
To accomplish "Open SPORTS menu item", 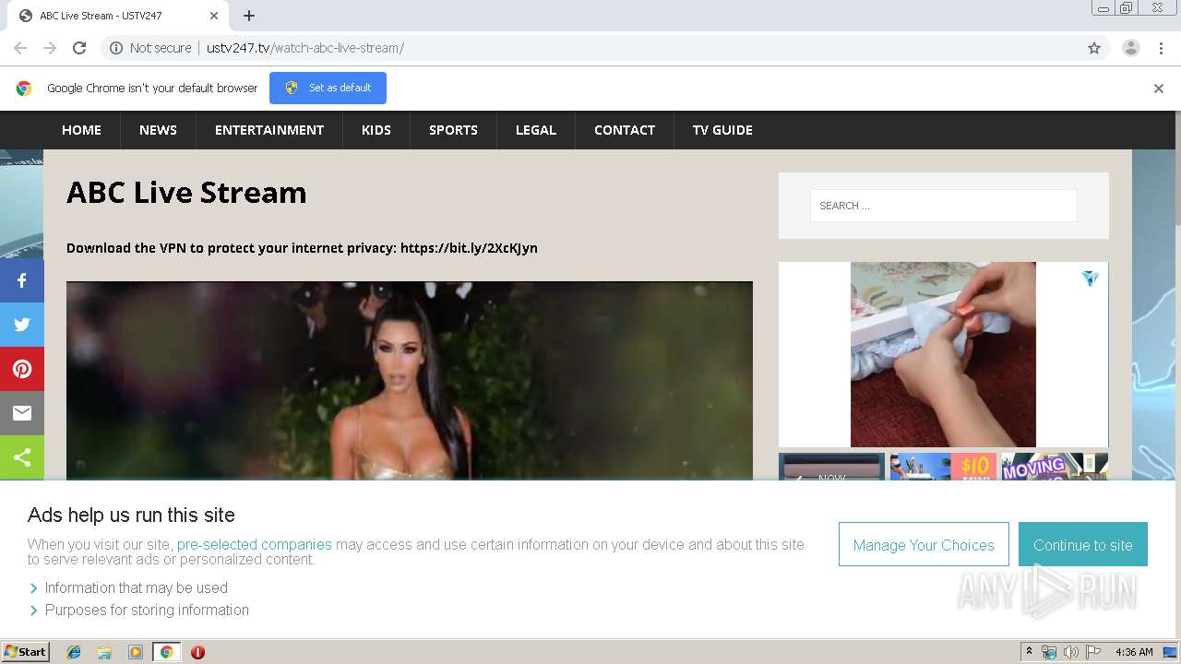I will [x=453, y=130].
